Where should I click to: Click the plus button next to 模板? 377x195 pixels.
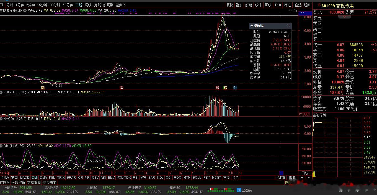[x=302, y=178]
